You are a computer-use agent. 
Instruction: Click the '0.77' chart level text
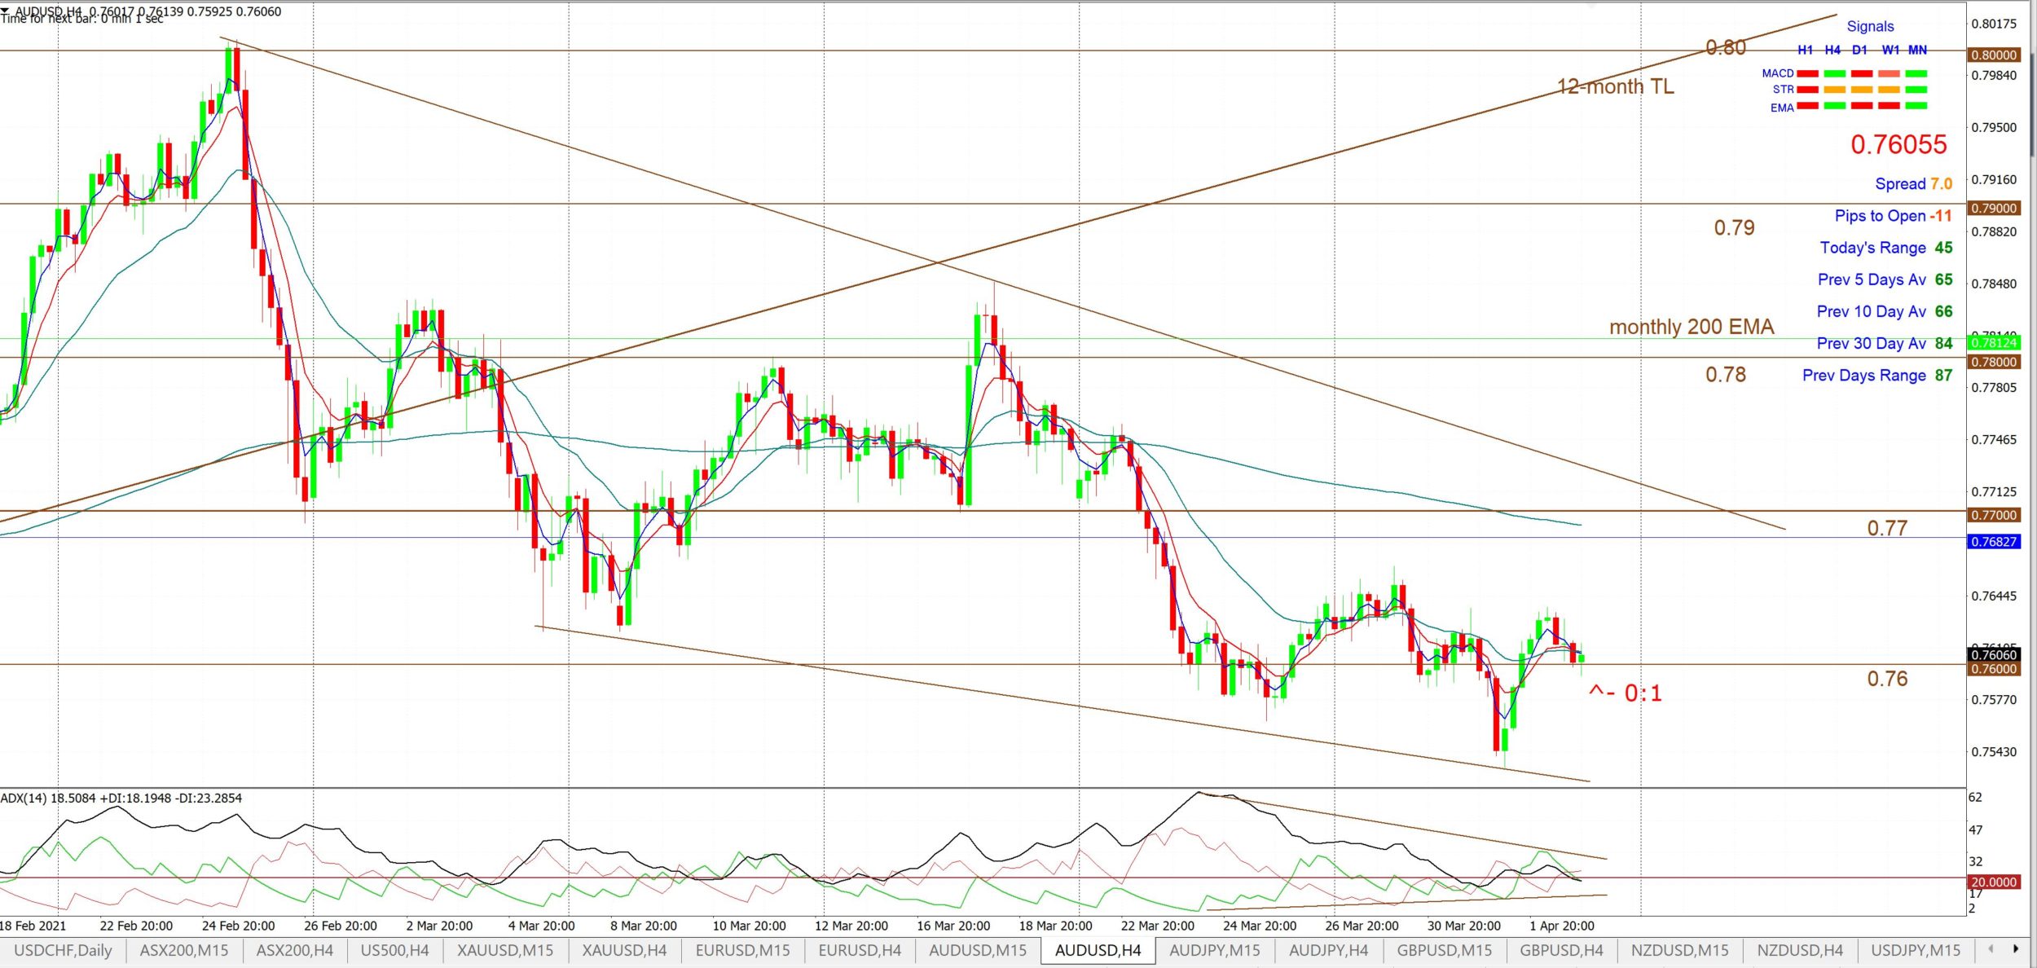tap(1887, 528)
